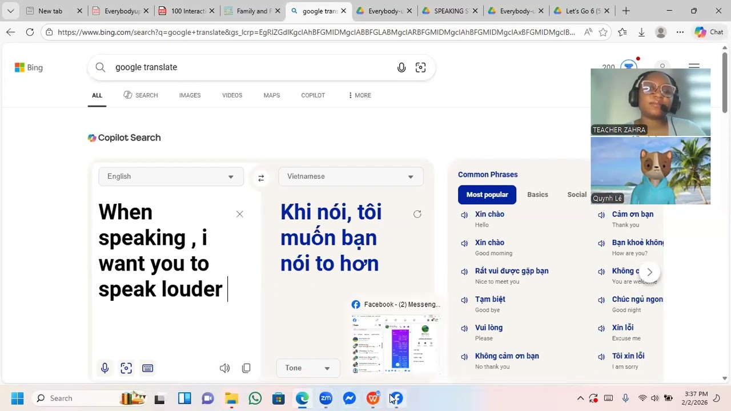Select the ALL search tab
731x411 pixels.
pos(97,95)
